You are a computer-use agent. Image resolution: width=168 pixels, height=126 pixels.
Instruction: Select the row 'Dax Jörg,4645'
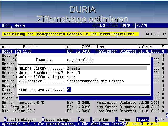83,107
